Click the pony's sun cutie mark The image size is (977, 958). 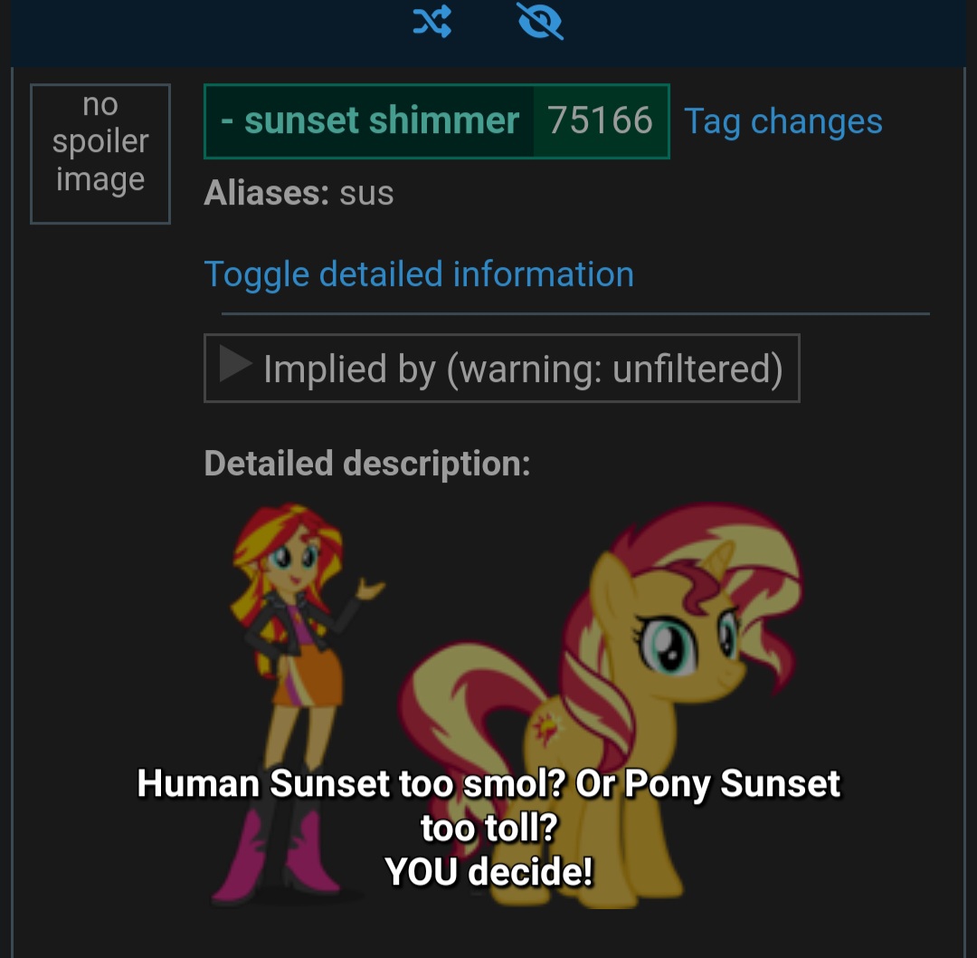tap(546, 726)
